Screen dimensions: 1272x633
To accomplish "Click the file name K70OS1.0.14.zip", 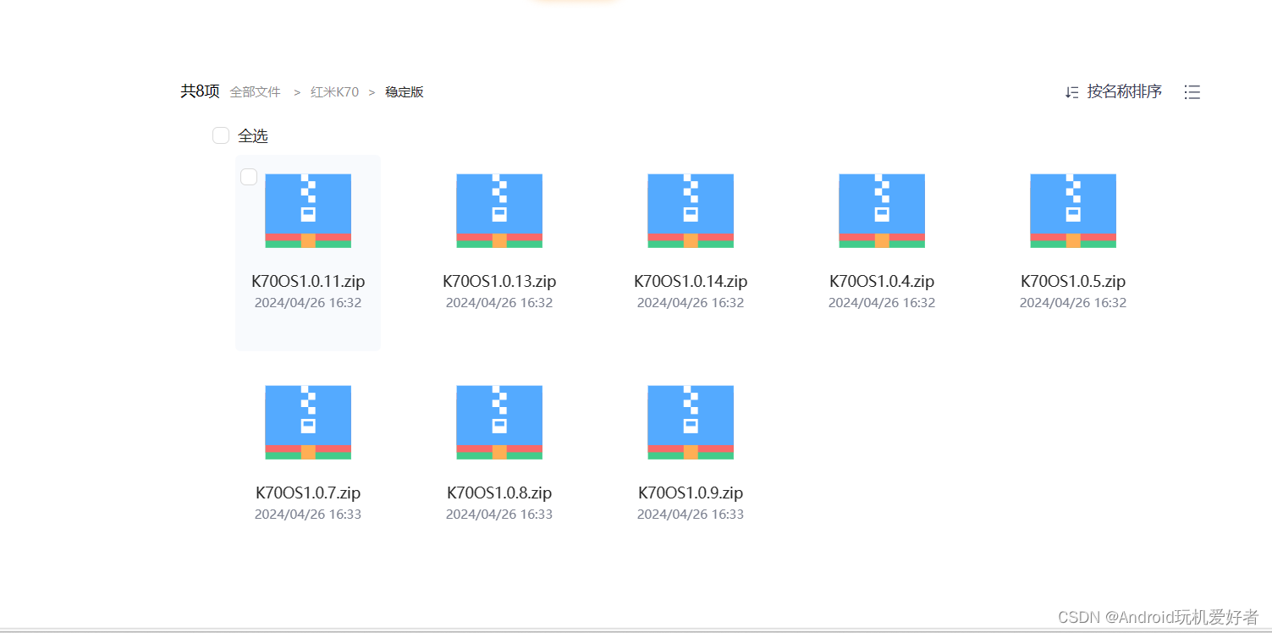I will point(691,281).
